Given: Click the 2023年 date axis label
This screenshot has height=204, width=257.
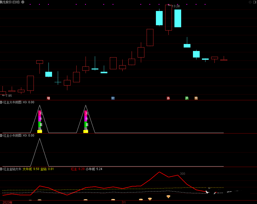Looking at the screenshot, I should (8, 202).
